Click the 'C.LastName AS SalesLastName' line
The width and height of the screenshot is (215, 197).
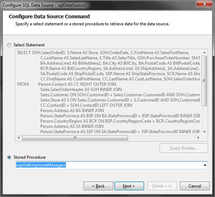pyautogui.click(x=120, y=58)
